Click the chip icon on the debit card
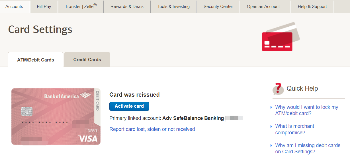 coord(27,112)
